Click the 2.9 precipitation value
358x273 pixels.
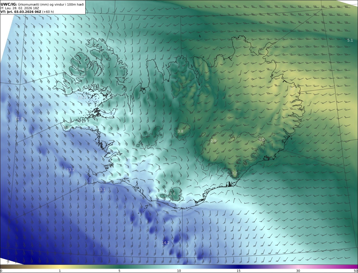[213, 141]
